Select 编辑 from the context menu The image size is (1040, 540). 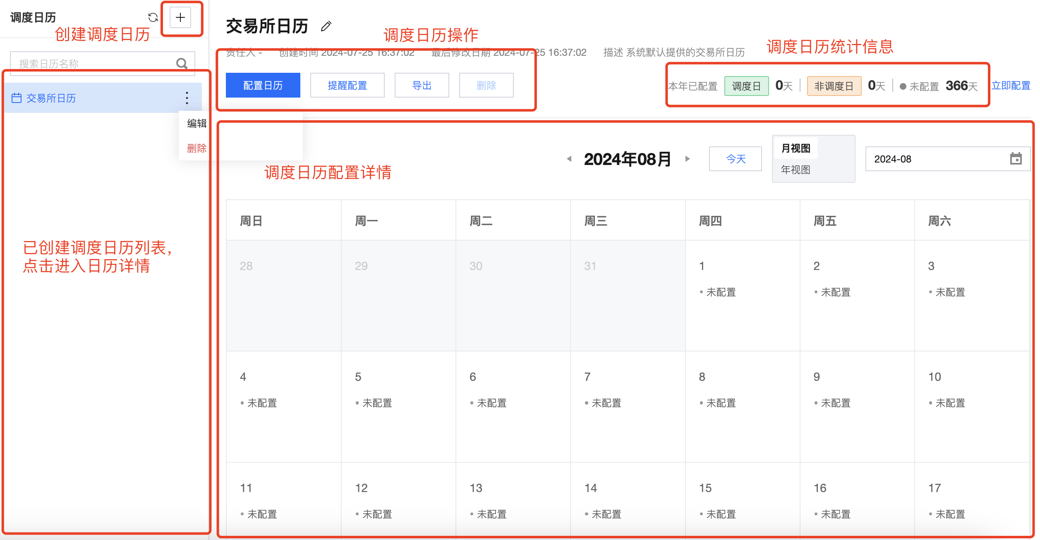[x=196, y=123]
